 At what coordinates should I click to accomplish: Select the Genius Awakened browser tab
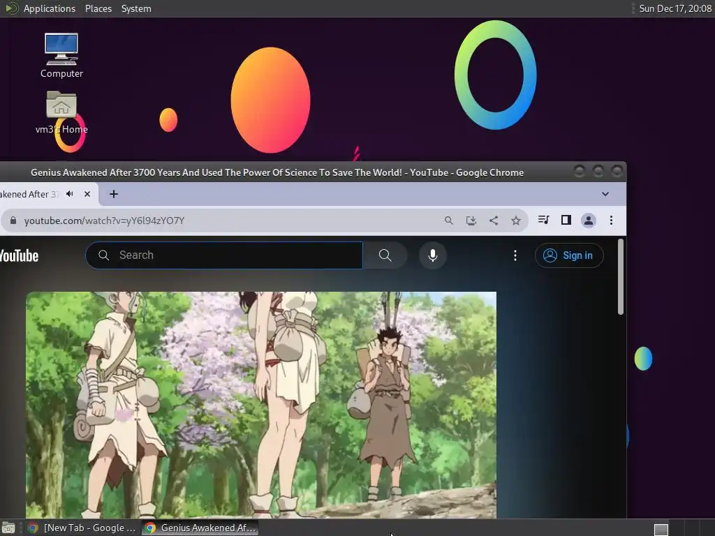click(29, 194)
